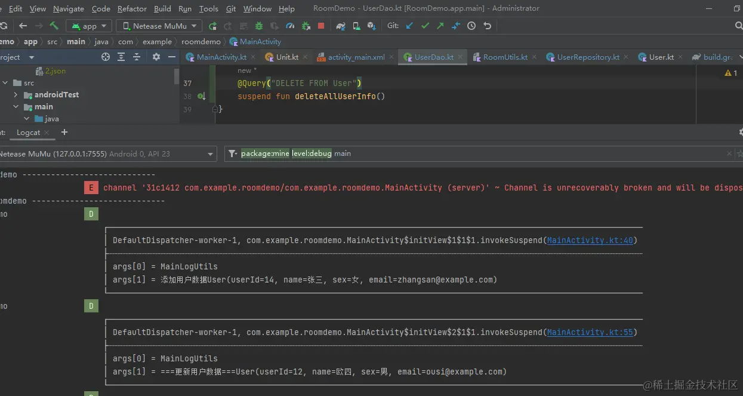
Task: Click the gutter implementation marker on line 38
Action: (201, 96)
